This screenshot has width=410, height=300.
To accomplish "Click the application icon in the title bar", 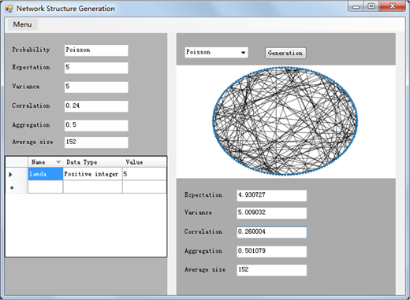I will (9, 9).
